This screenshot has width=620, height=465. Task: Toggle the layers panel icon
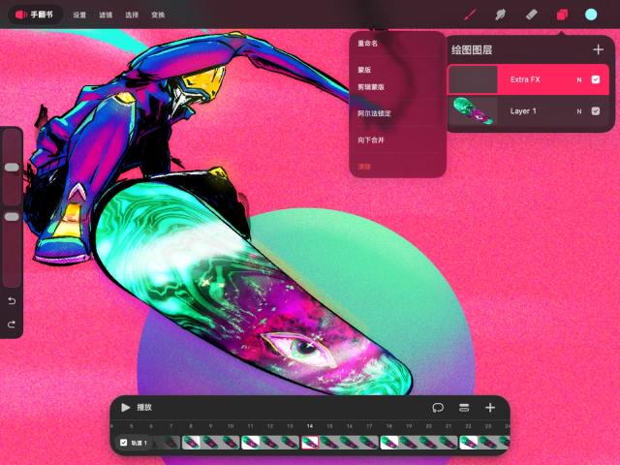tap(562, 15)
